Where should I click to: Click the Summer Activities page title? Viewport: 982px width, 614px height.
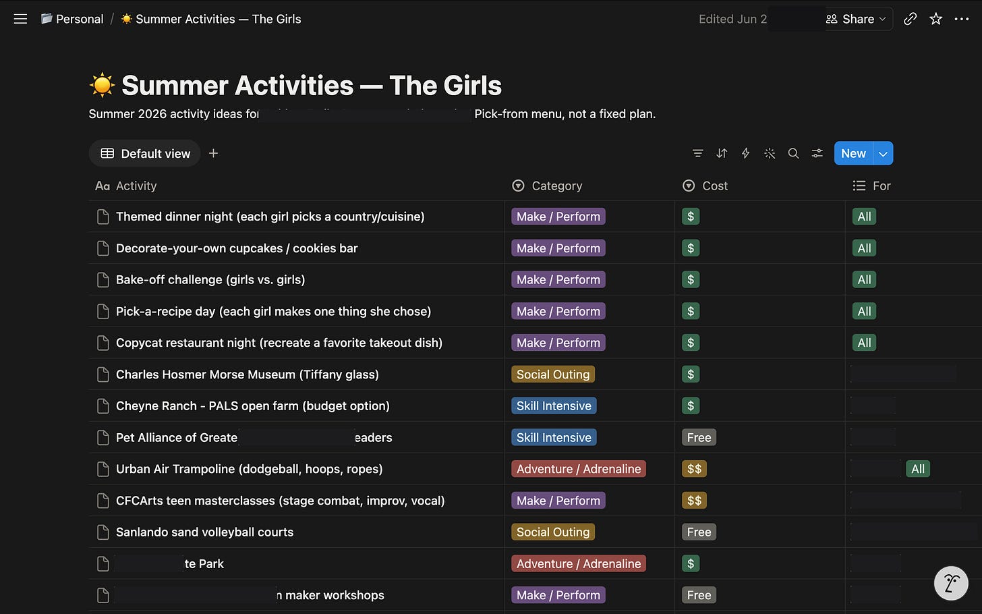pos(312,86)
